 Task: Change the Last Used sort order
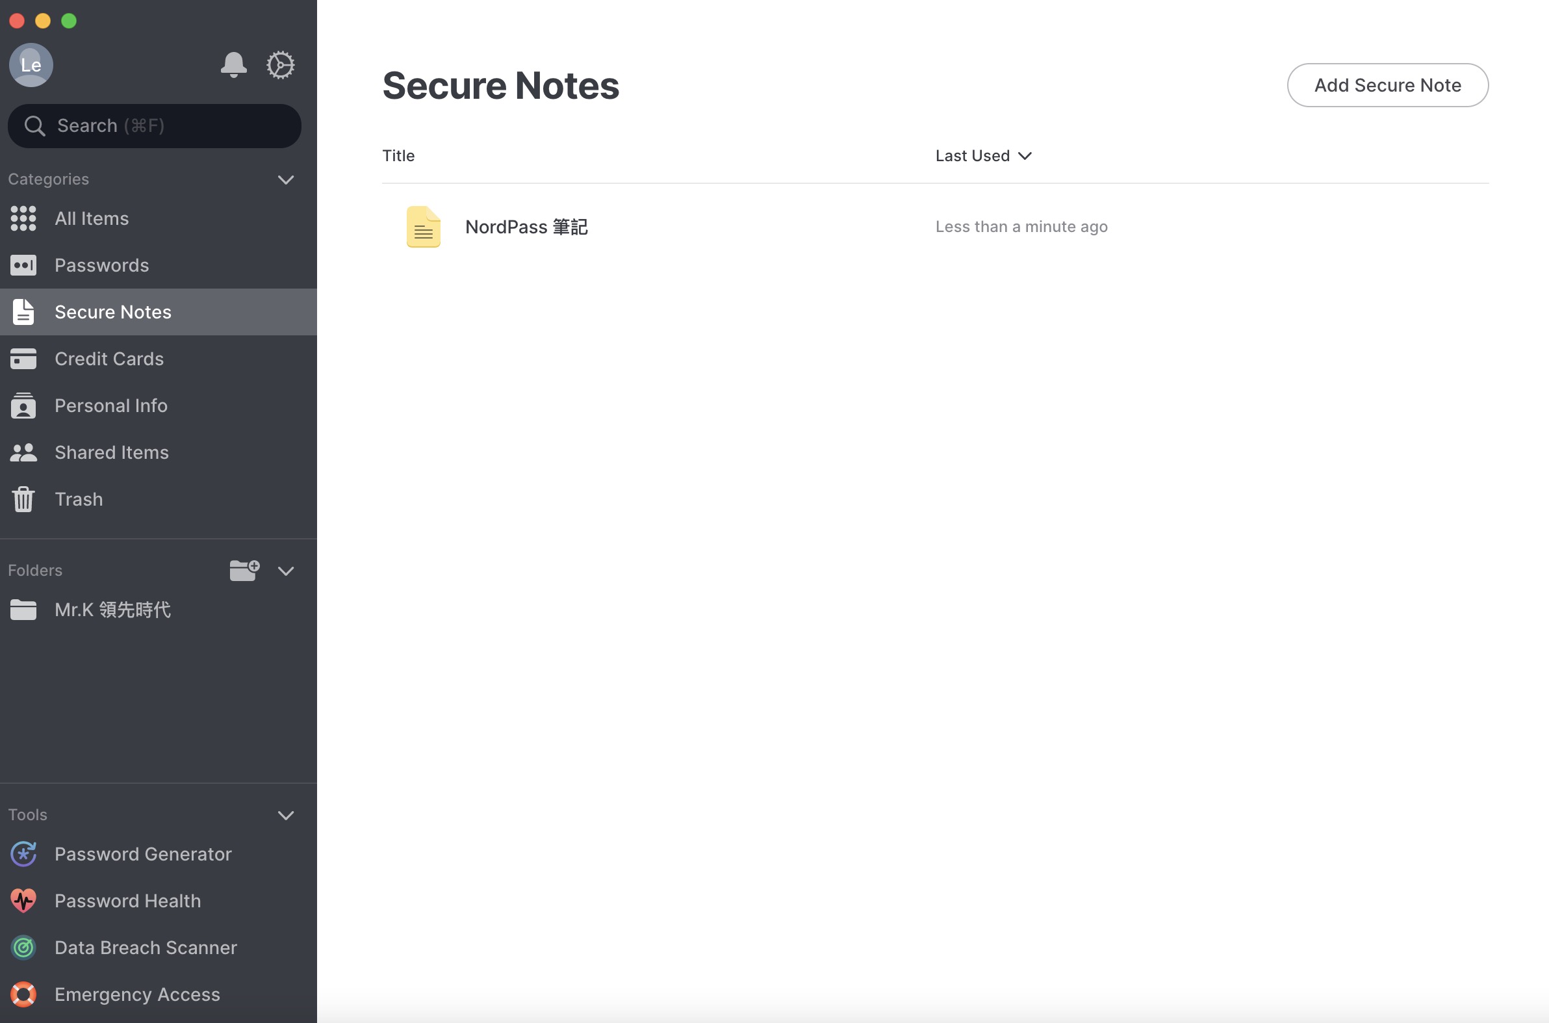(x=983, y=156)
